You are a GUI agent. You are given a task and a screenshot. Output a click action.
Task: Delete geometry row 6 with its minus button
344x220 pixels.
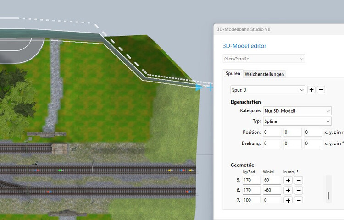pos(299,190)
